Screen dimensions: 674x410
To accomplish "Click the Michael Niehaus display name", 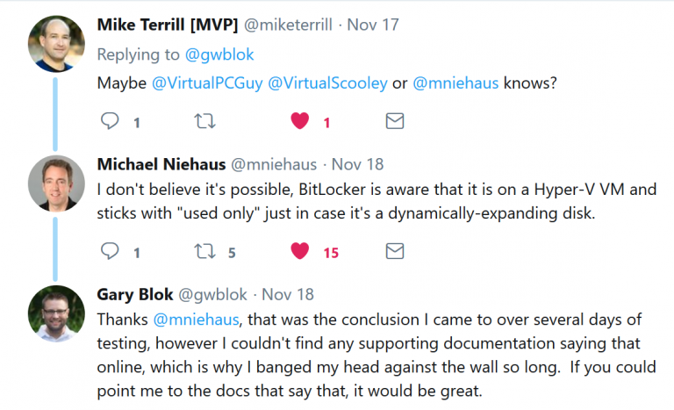I will pyautogui.click(x=161, y=164).
